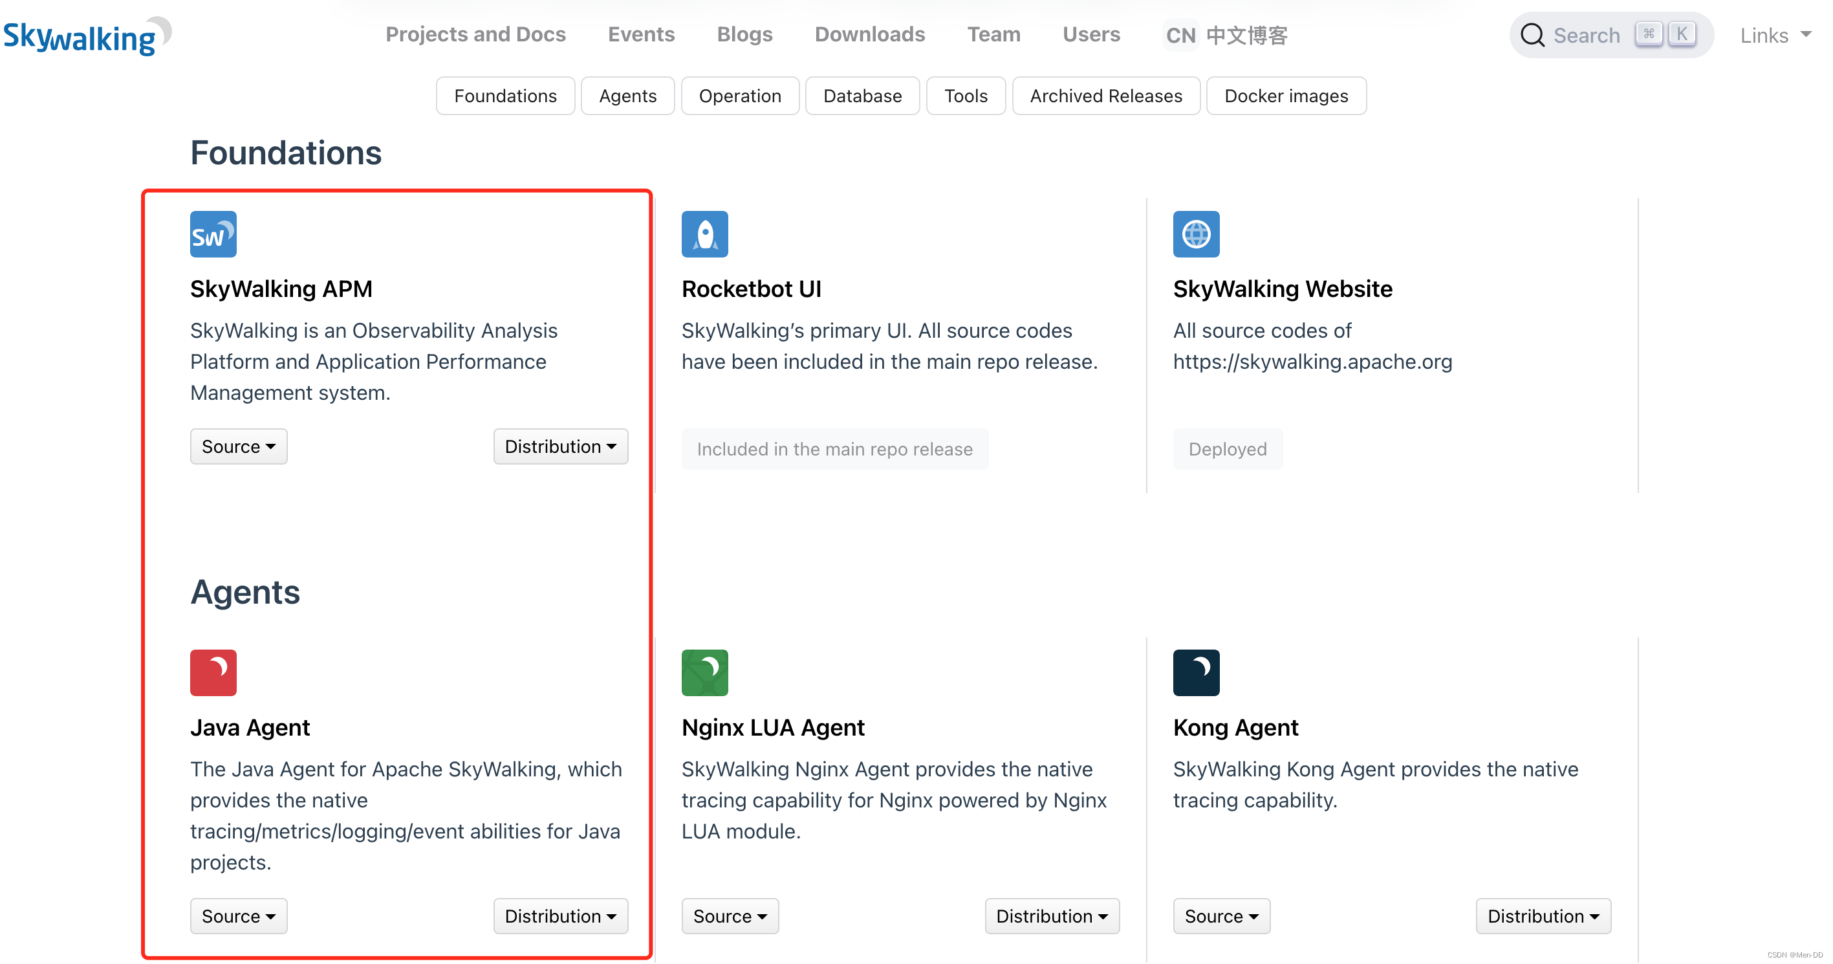Click the Rocketbot UI rocket icon
This screenshot has height=964, width=1833.
point(704,234)
